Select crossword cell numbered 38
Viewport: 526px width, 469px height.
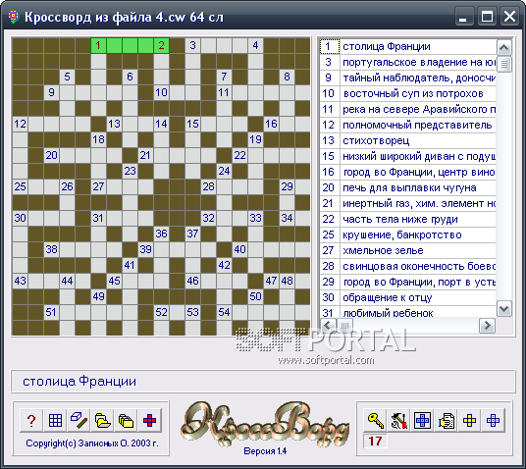click(51, 249)
